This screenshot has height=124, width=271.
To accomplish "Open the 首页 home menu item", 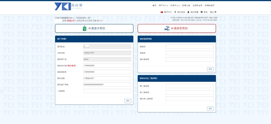I will tap(154, 5).
